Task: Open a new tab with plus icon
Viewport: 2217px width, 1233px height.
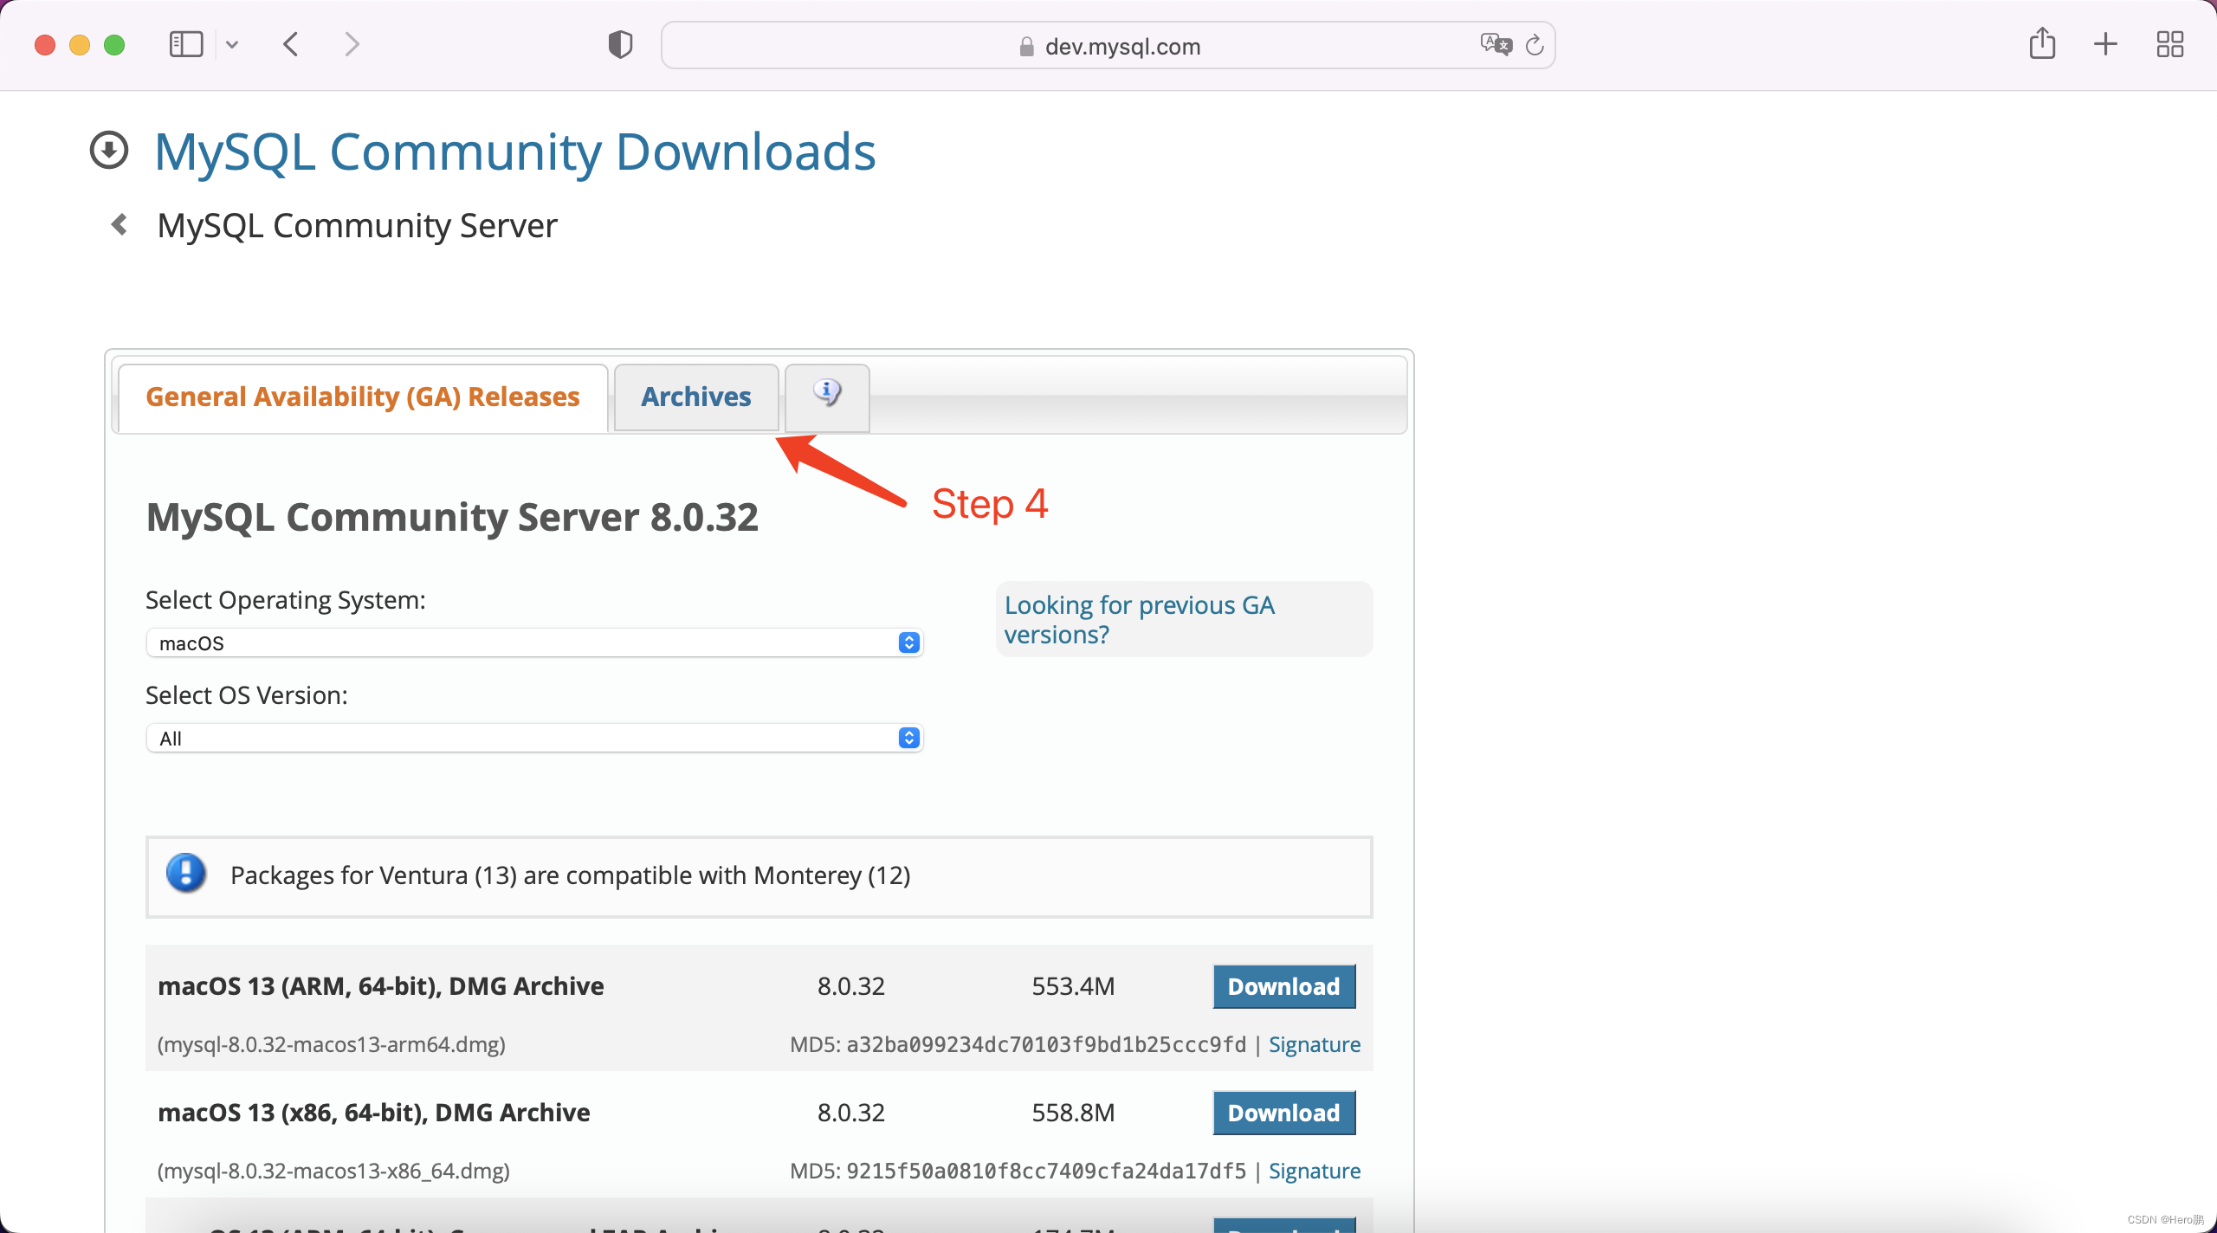Action: [2105, 44]
